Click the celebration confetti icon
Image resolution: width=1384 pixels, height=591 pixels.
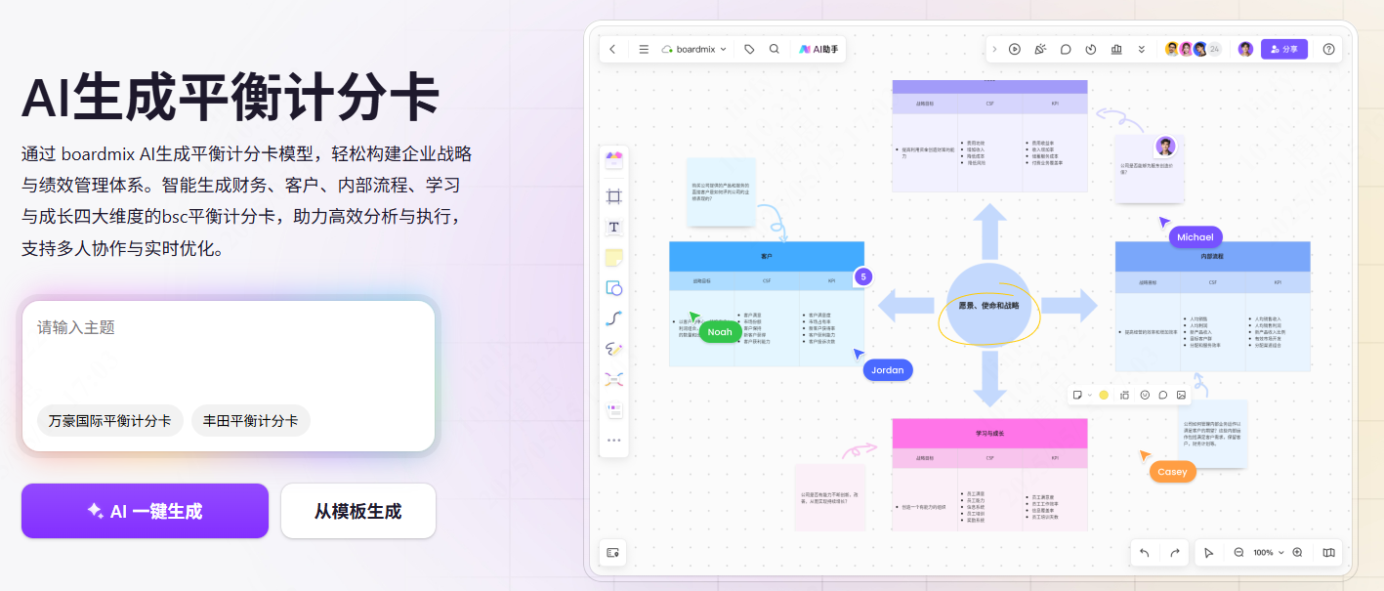tap(1040, 49)
